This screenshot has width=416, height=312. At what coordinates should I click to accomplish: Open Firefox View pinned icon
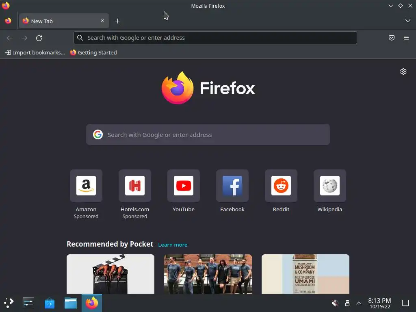(x=8, y=21)
